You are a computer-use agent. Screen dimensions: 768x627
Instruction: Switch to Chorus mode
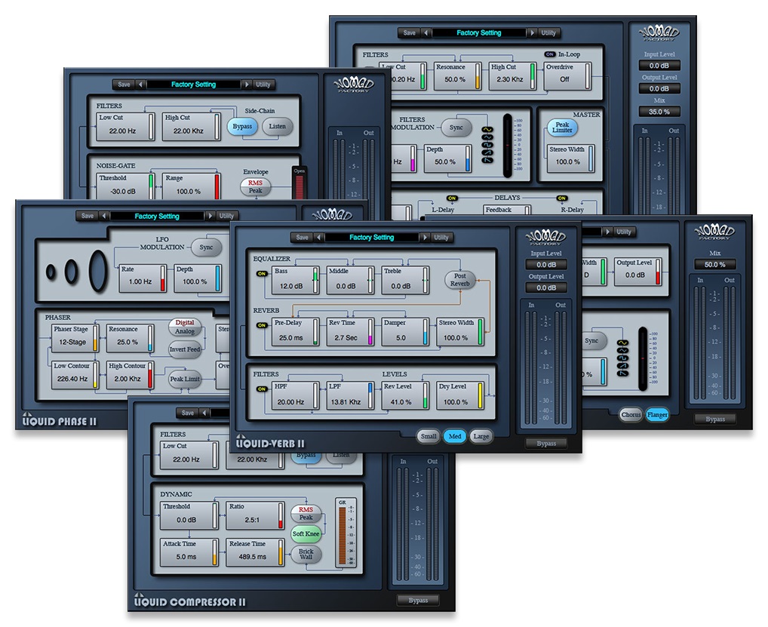tap(631, 415)
